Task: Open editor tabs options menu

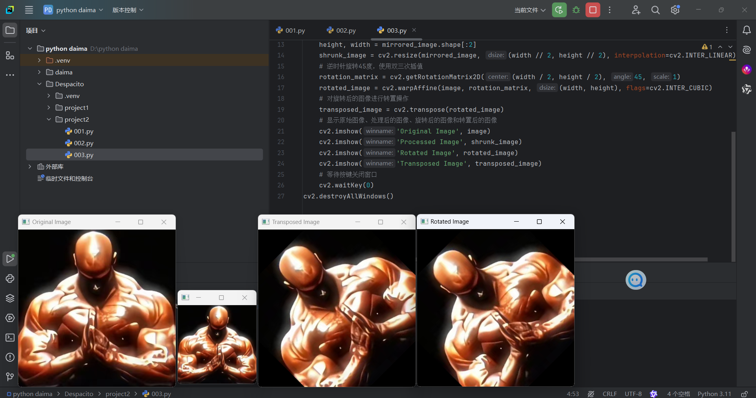Action: click(x=727, y=30)
